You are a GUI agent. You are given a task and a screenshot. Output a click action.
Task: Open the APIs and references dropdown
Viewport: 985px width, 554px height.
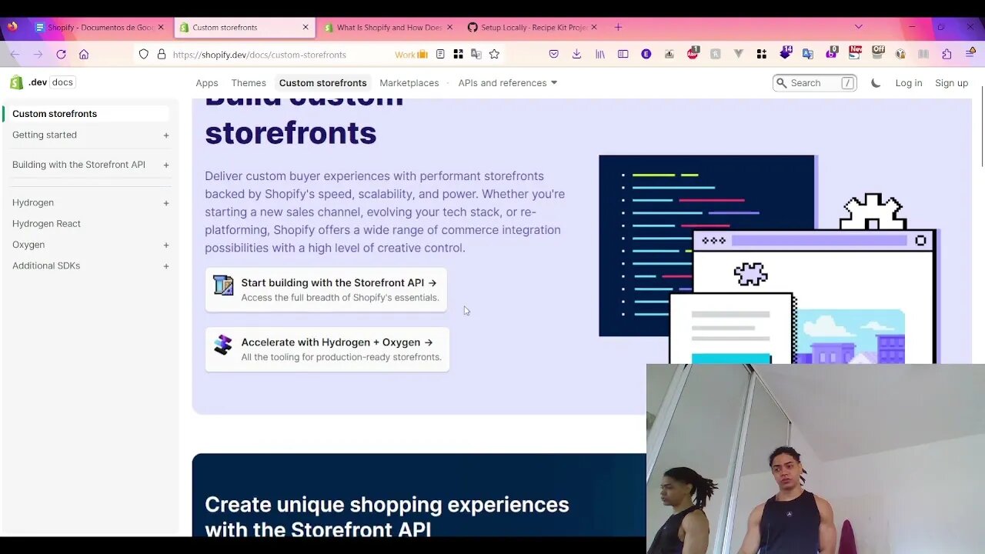[508, 83]
